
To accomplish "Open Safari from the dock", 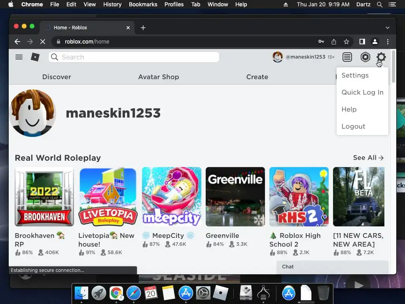I will pyautogui.click(x=134, y=293).
